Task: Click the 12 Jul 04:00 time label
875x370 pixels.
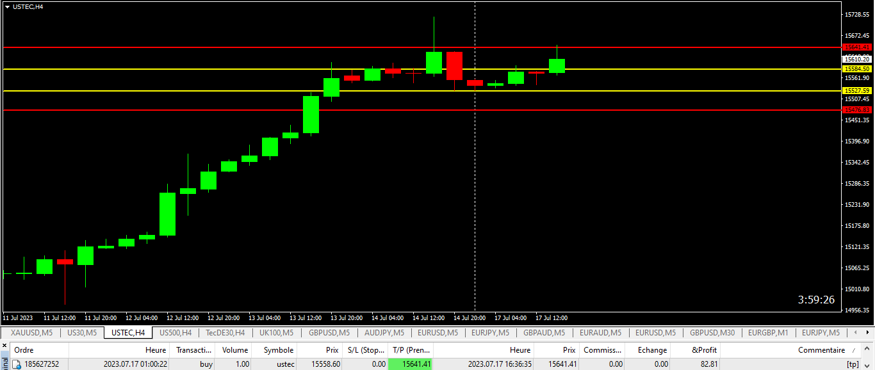Action: pos(142,318)
